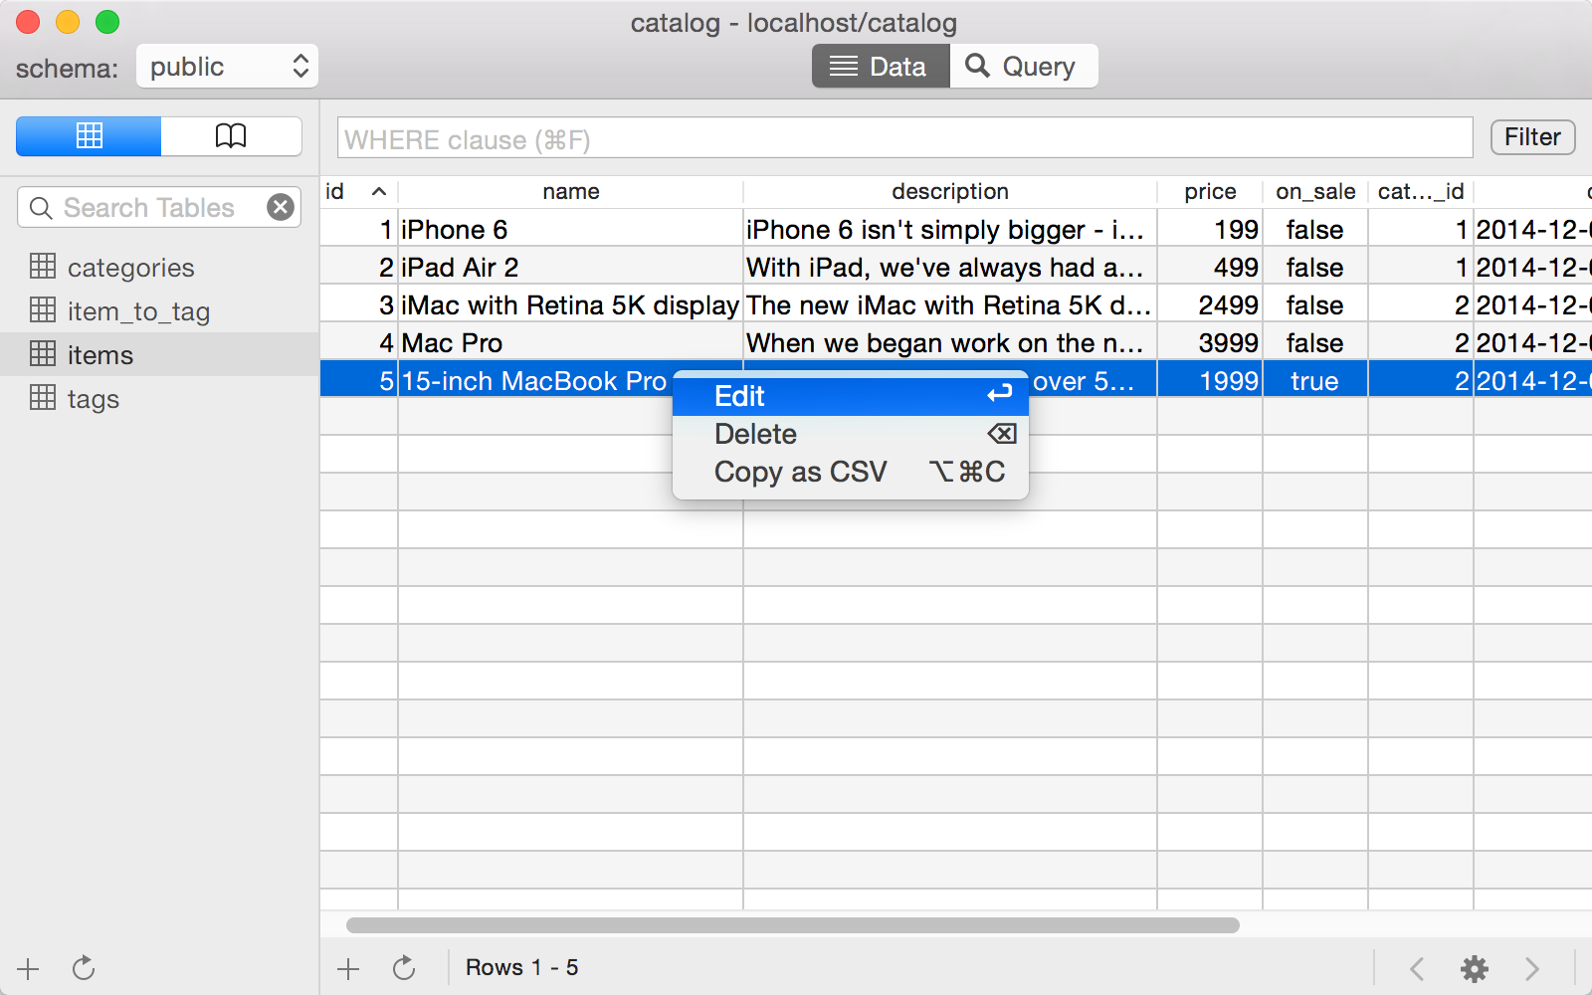Click the Filter button
The width and height of the screenshot is (1592, 995).
1531,136
